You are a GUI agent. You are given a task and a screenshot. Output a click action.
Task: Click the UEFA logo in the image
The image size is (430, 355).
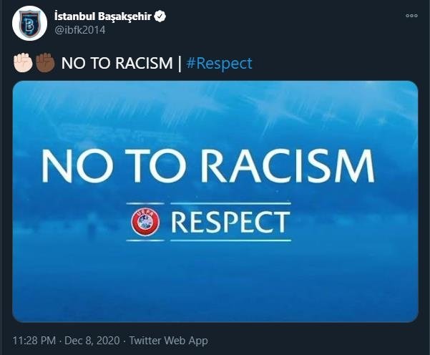coord(145,222)
